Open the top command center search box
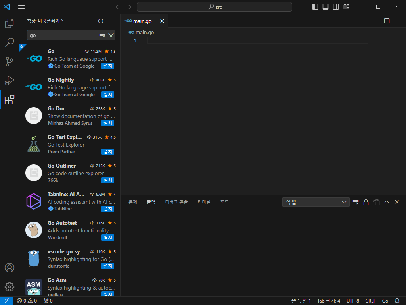 point(214,7)
